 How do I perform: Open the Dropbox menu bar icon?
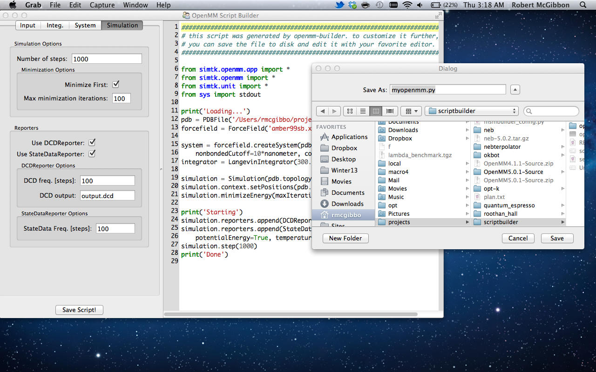tap(352, 5)
